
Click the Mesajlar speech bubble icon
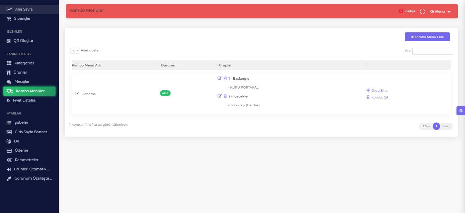tap(9, 82)
